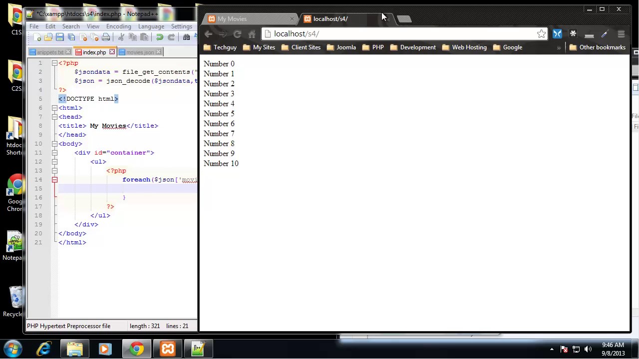Image resolution: width=639 pixels, height=359 pixels.
Task: Click the New file icon in Notepad++
Action: tap(38, 37)
